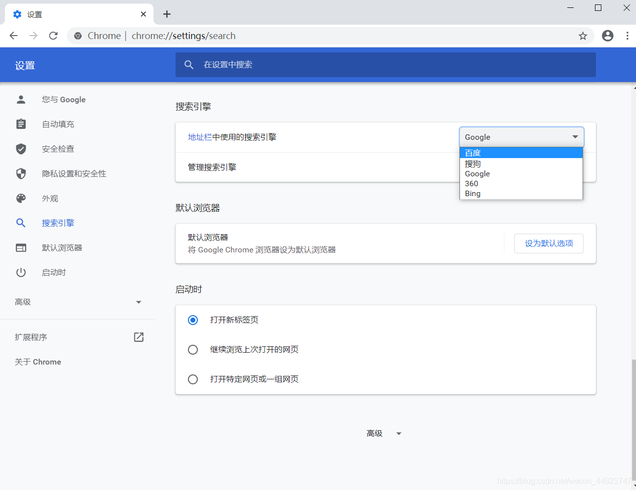Open 关于 Chrome page
Image resolution: width=636 pixels, height=490 pixels.
[x=38, y=362]
